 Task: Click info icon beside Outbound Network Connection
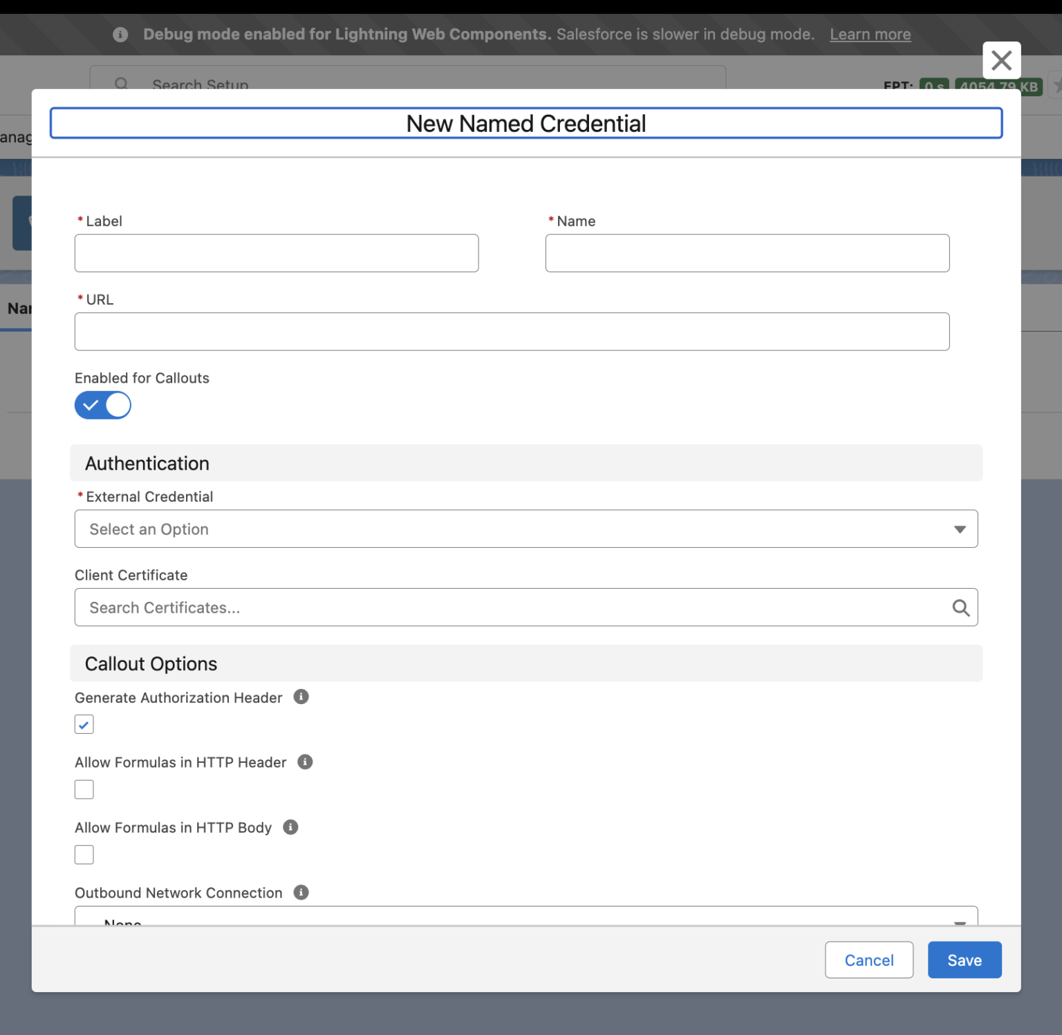pyautogui.click(x=301, y=892)
